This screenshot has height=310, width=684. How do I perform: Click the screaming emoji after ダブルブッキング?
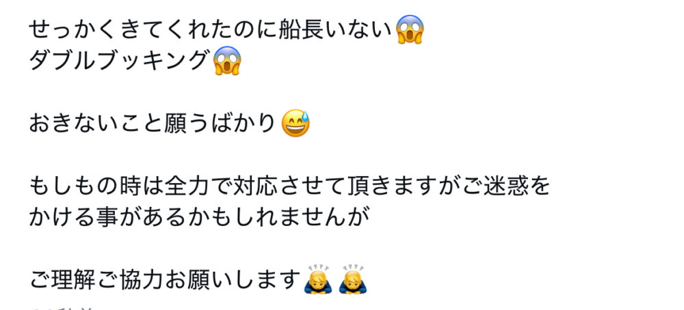pos(227,61)
